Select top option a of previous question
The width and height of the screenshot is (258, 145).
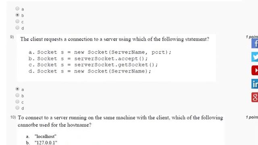pyautogui.click(x=17, y=8)
